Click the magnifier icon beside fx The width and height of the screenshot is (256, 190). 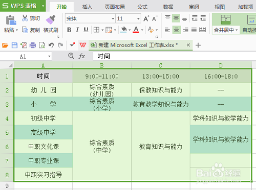click(x=71, y=56)
